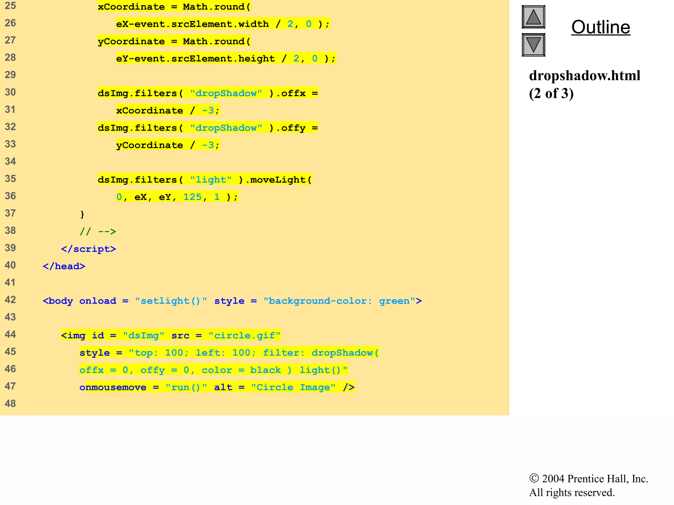The height and width of the screenshot is (505, 674).
Task: Click the '<img id = "dsImg"' line
Action: coord(171,335)
